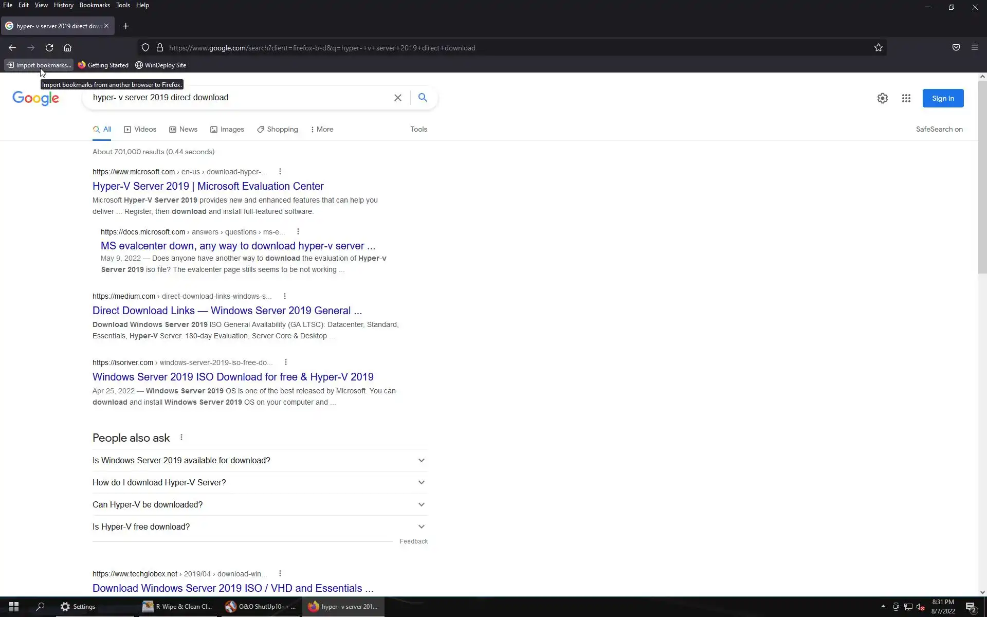Open Google apps grid icon
This screenshot has height=617, width=987.
point(906,98)
